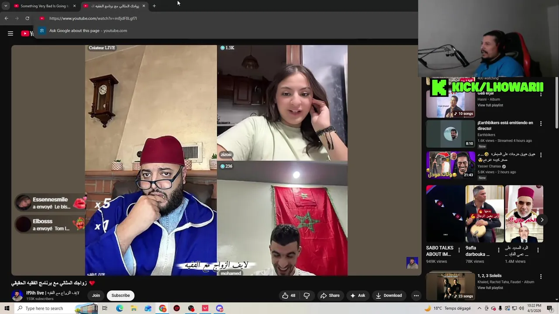Screen dimensions: 559x314
Task: Open purple Discord taskbar icon with badge
Action: pyautogui.click(x=220, y=308)
